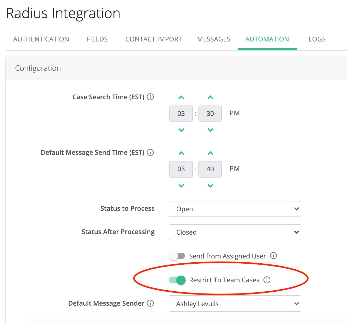Click info icon beside Default Message Sender

tap(150, 303)
